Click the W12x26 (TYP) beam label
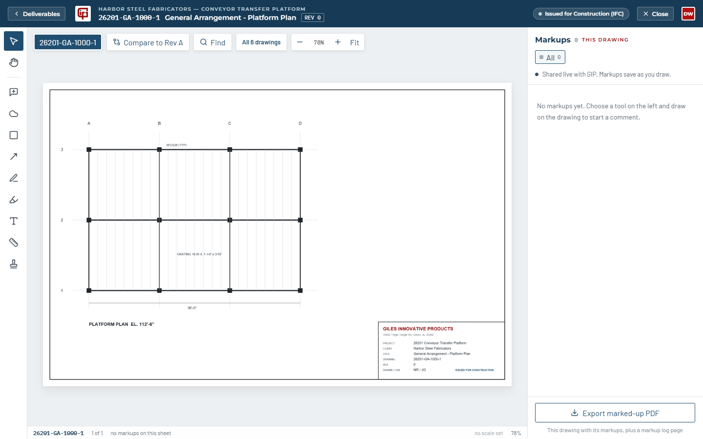The image size is (703, 439). tap(176, 145)
